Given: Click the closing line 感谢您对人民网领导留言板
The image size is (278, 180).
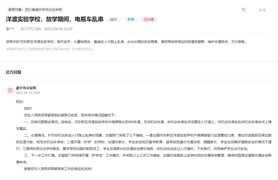Looking at the screenshot, I should (x=58, y=169).
